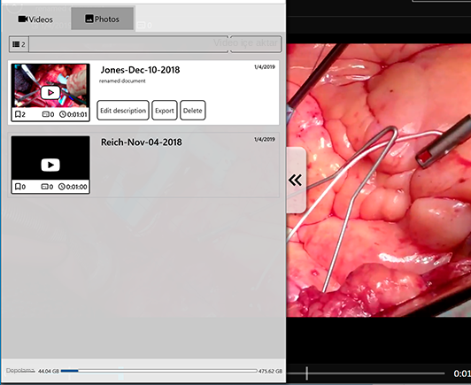Select the Reich-Nov-04-2018 title
Image resolution: width=471 pixels, height=385 pixels.
[141, 142]
